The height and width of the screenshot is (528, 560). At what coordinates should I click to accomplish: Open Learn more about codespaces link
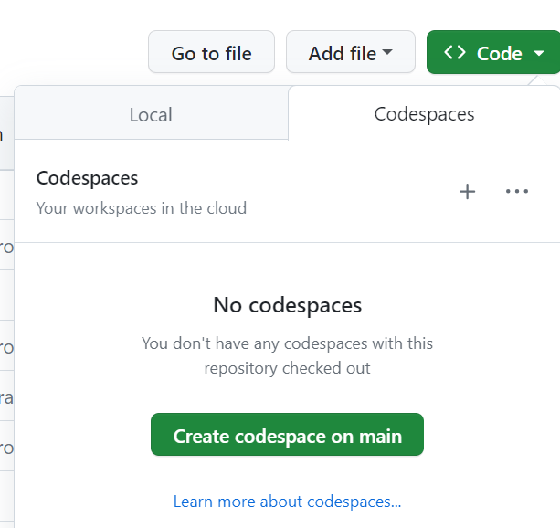[x=287, y=502]
